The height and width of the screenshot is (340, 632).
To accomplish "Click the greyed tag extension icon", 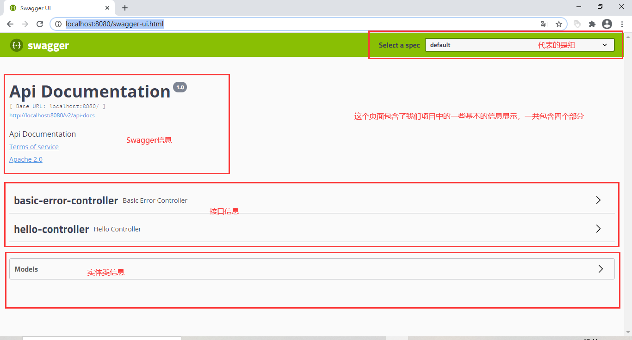I will (x=577, y=24).
